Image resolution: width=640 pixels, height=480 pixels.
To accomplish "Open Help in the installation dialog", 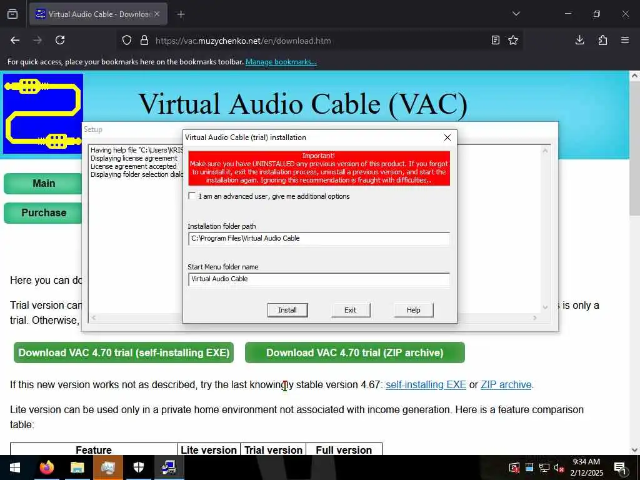I will (x=414, y=310).
